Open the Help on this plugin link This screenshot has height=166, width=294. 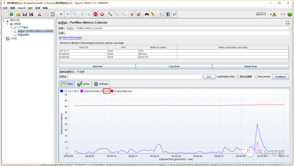coord(72,38)
